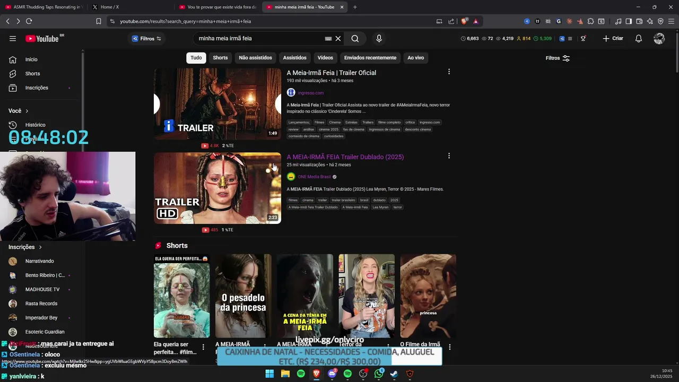The width and height of the screenshot is (679, 382).
Task: Visit the ingresso.com channel
Action: click(x=310, y=93)
